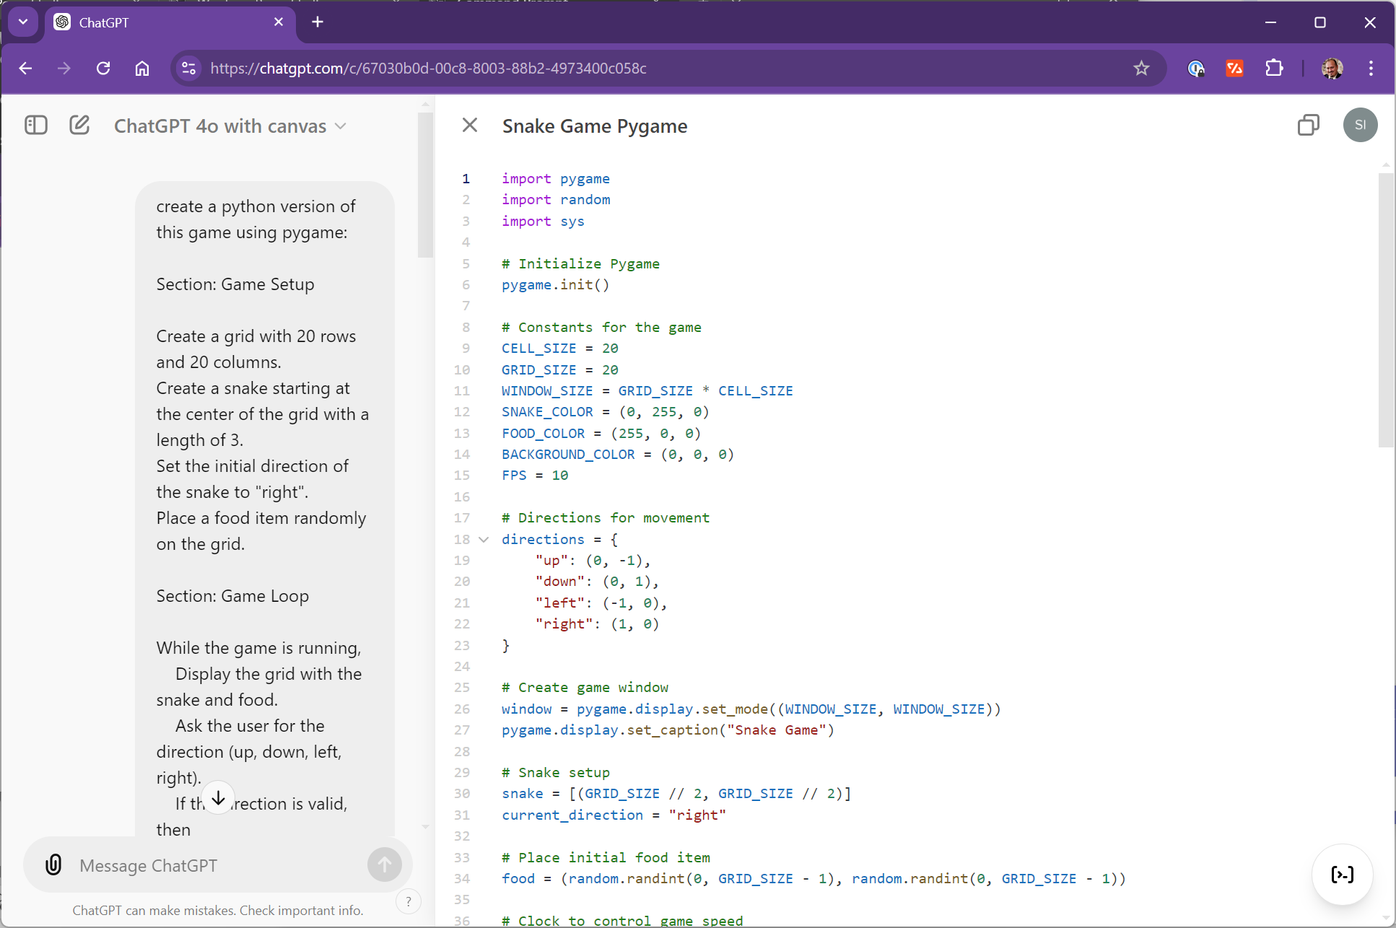Toggle the ChatGPT sidebar panel

pyautogui.click(x=35, y=126)
